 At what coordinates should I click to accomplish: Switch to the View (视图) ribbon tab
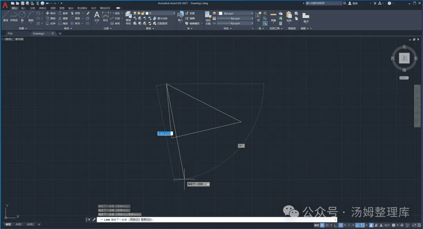53,8
